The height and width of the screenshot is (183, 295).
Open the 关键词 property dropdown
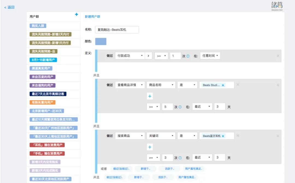point(161,136)
